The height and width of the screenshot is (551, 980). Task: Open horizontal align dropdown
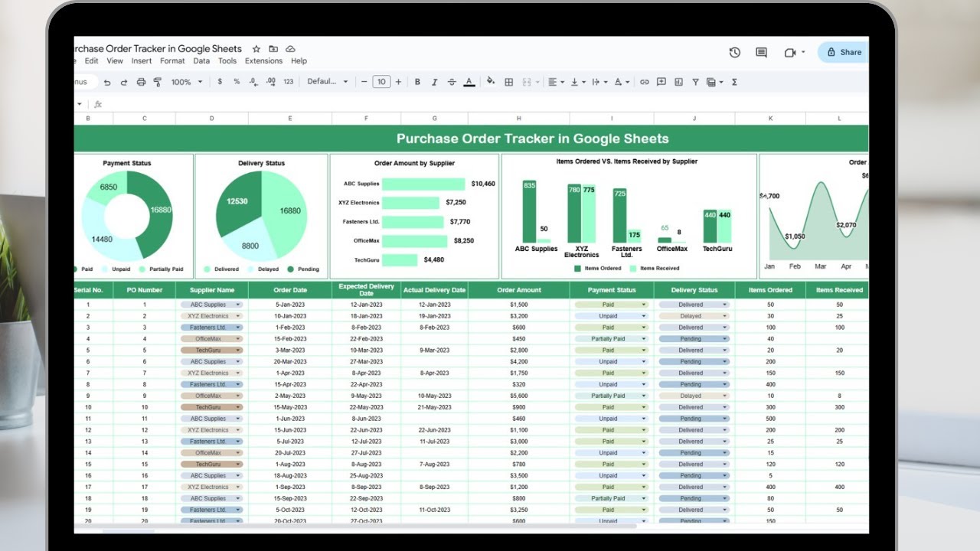pyautogui.click(x=556, y=82)
